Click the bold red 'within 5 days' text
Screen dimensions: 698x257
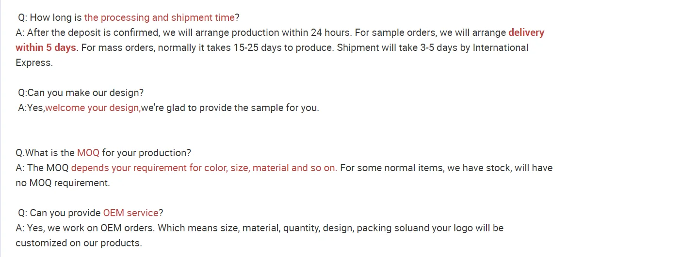coord(46,48)
